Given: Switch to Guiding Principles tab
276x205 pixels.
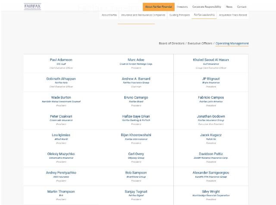Looking at the screenshot, I should [x=179, y=15].
